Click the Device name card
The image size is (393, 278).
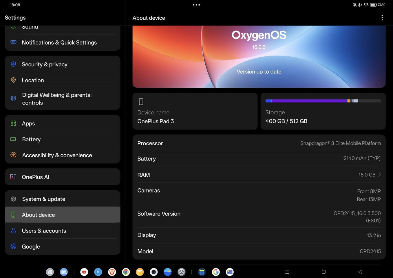(x=195, y=111)
